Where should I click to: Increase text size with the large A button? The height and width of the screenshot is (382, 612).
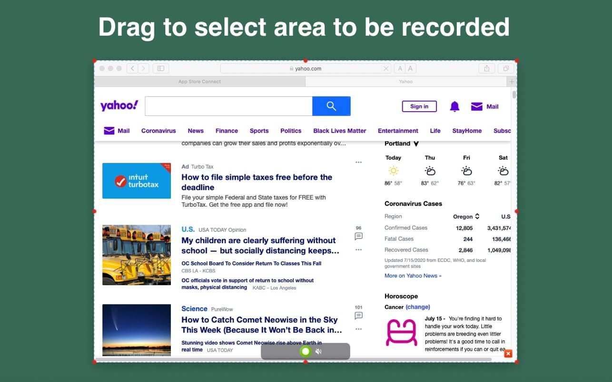pyautogui.click(x=410, y=68)
